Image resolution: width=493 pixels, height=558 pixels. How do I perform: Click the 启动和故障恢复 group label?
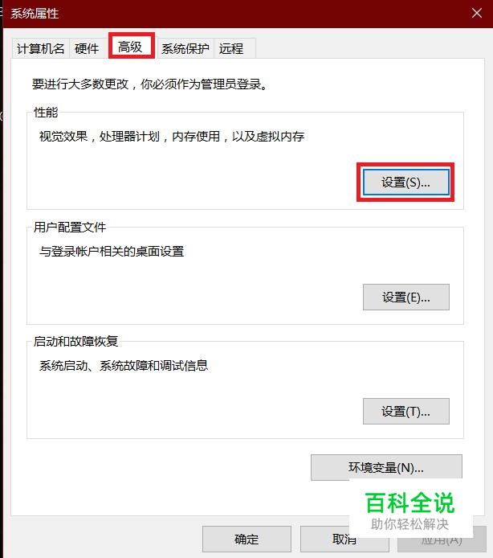tap(75, 341)
